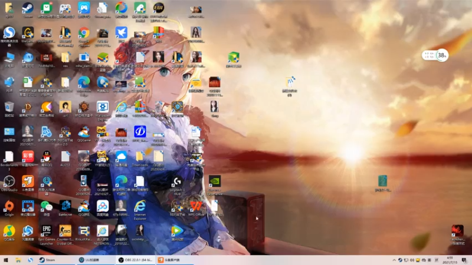
Task: Open the Baidu Netdisk shortcut
Action: pos(103,208)
